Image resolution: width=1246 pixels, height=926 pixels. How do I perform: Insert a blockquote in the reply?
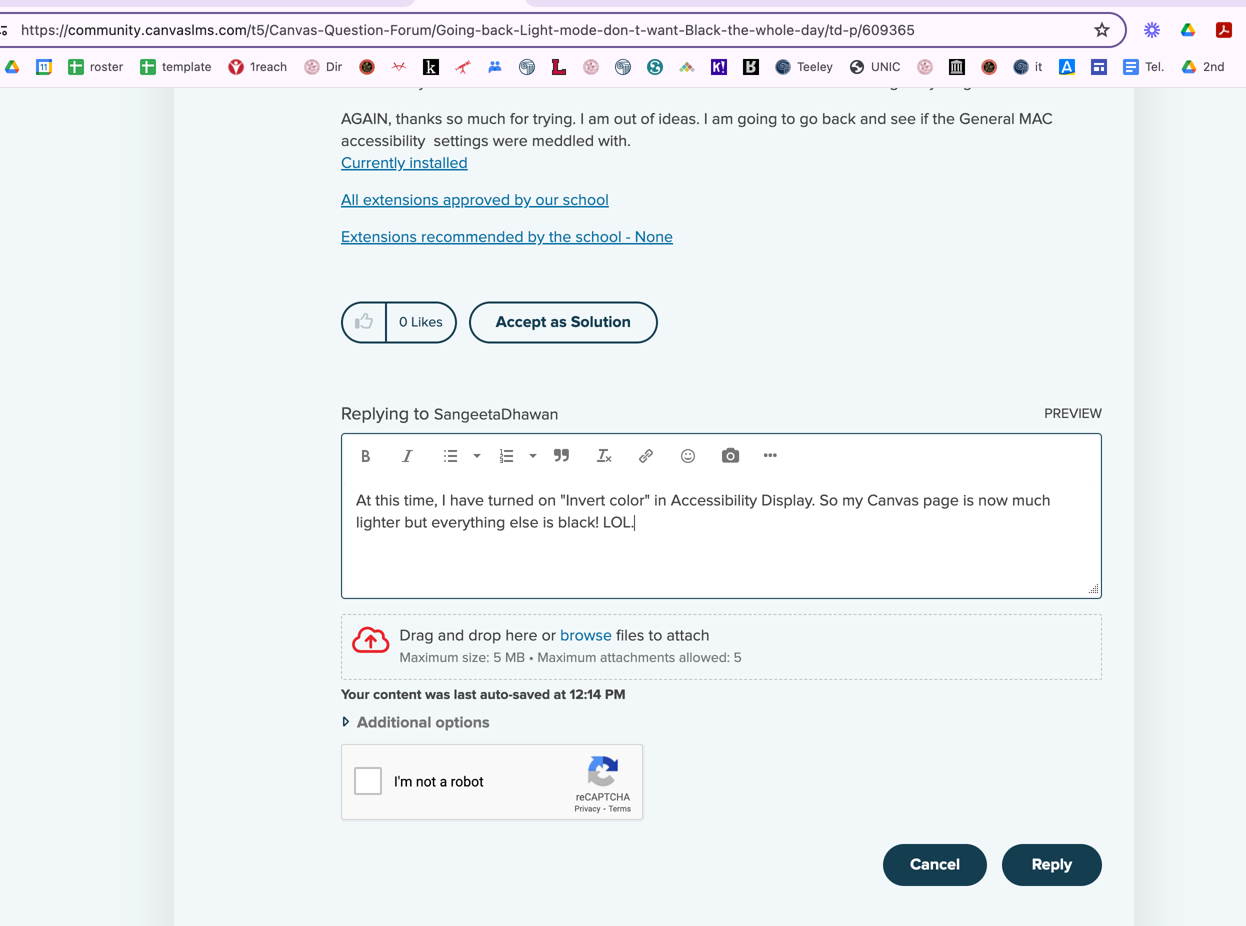(x=561, y=455)
